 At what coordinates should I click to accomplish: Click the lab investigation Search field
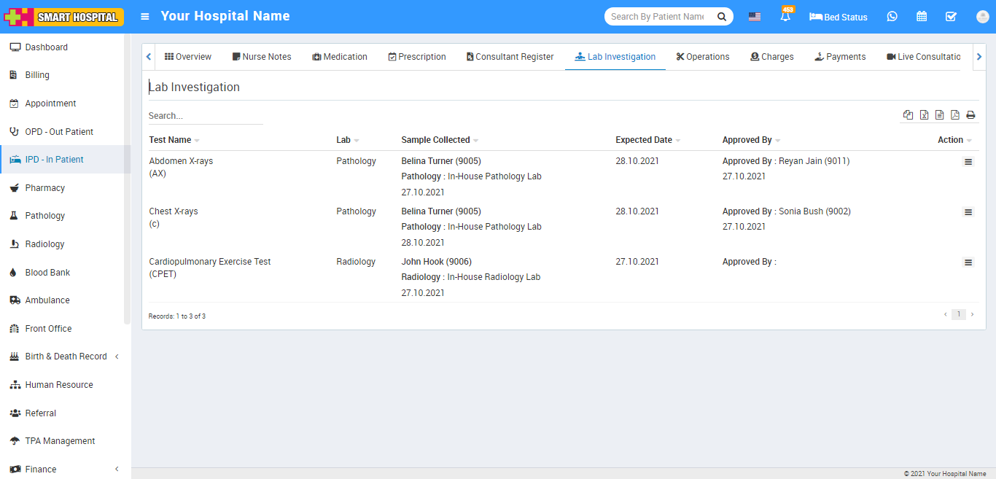[205, 116]
